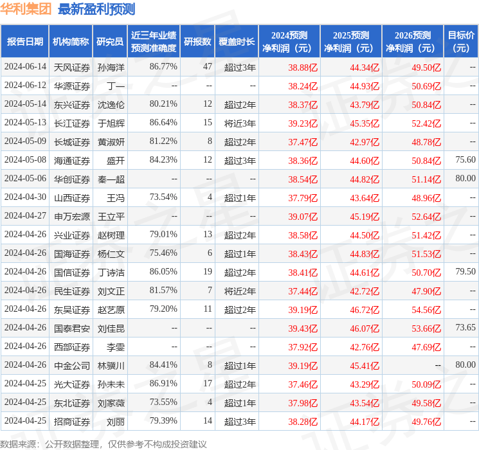This screenshot has height=450, width=479.
Task: Click the 最新盈利预测 heading
Action: coord(96,9)
